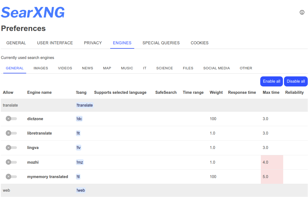Select the Engines tab
The image size is (308, 199).
click(122, 43)
